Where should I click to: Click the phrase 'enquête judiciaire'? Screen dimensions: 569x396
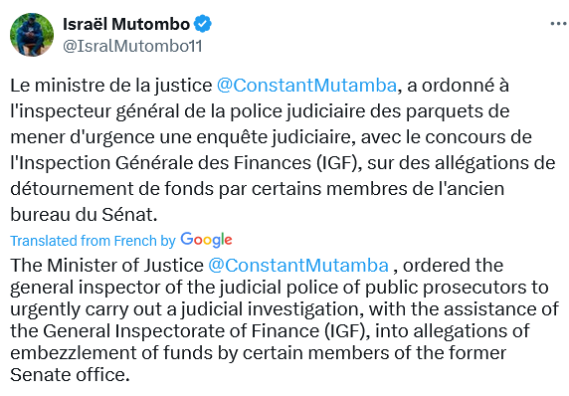click(x=276, y=137)
